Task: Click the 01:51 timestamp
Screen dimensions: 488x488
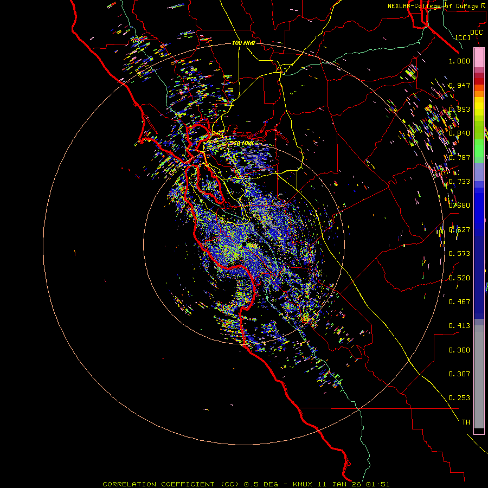Action: 377,484
